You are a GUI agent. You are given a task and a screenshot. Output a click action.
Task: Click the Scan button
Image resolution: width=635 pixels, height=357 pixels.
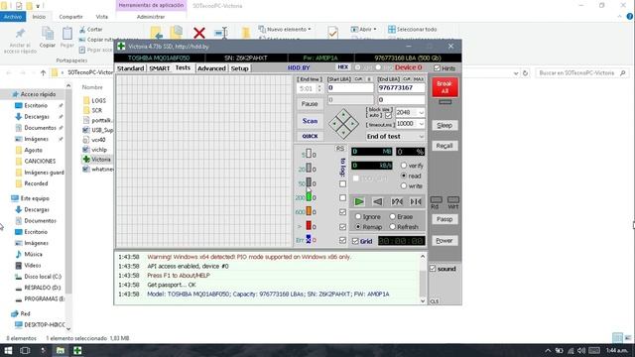click(x=310, y=121)
